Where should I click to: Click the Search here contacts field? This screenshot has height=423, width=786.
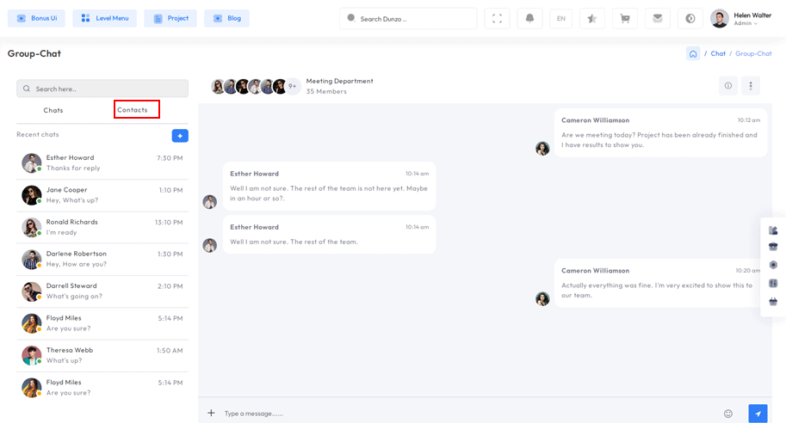tap(102, 89)
